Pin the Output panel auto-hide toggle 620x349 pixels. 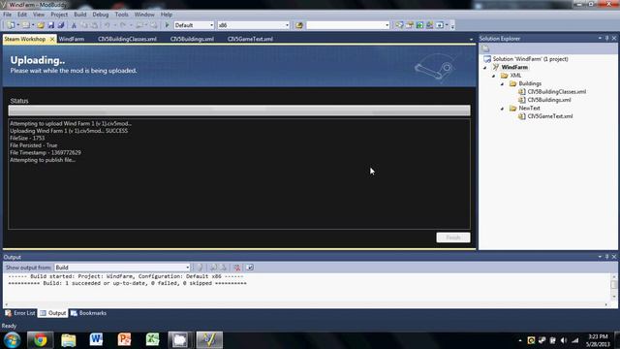(x=607, y=257)
